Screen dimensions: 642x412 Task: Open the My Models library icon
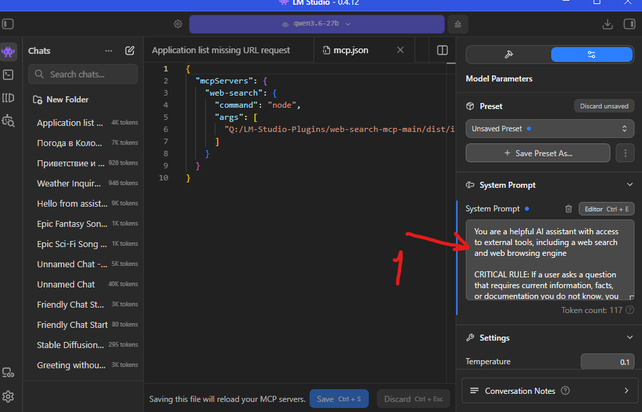(x=8, y=98)
